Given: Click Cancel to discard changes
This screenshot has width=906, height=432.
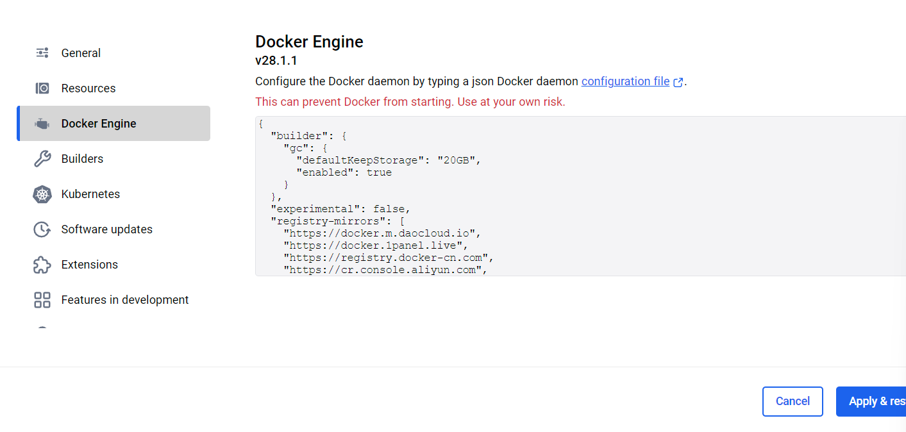Looking at the screenshot, I should (x=793, y=401).
